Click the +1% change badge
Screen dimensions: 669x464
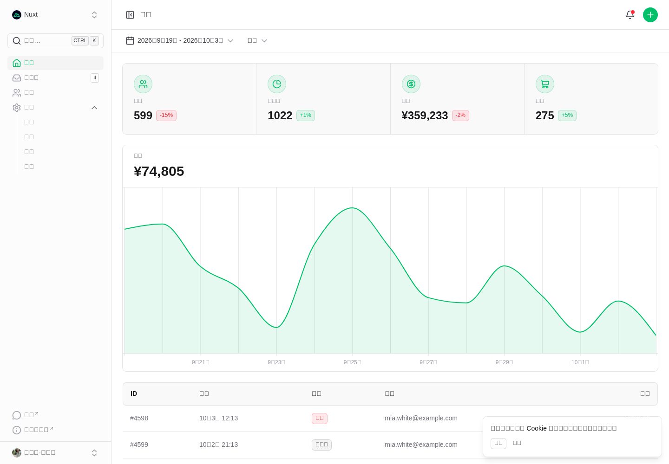(306, 116)
